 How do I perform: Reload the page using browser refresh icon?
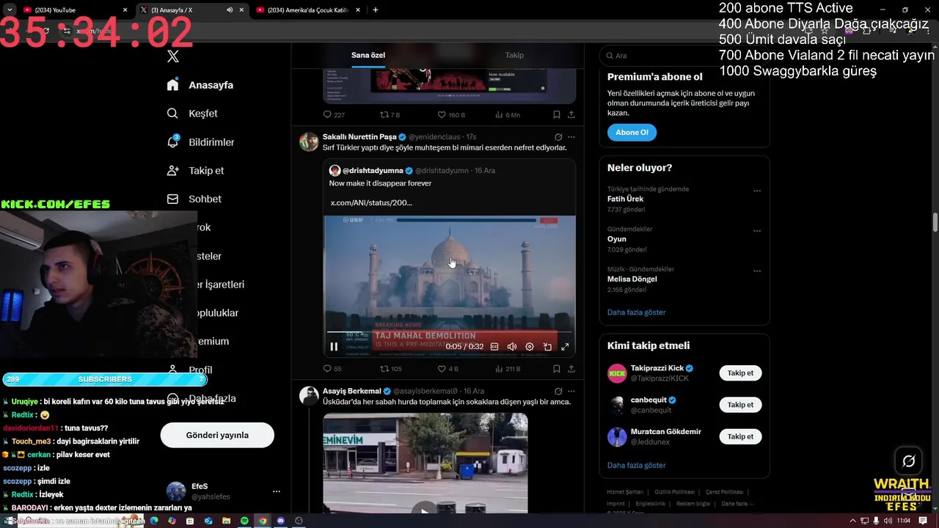45,31
